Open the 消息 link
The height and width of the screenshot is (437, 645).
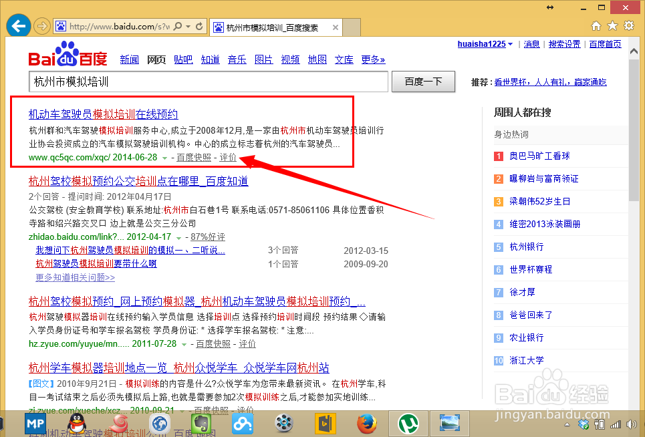(531, 44)
